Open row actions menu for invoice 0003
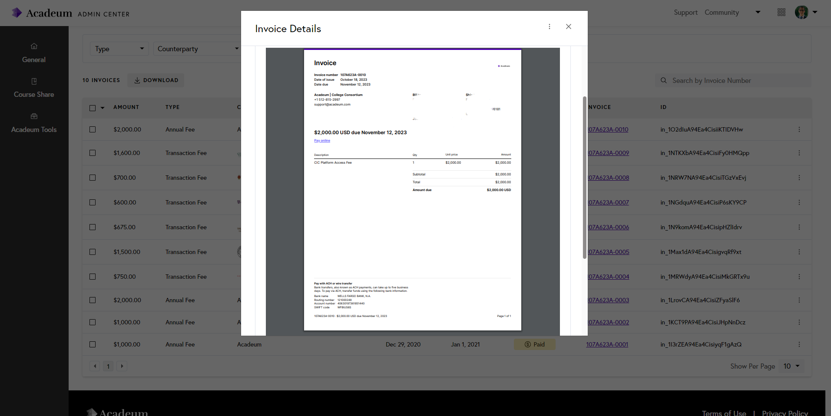The image size is (831, 416). [799, 300]
